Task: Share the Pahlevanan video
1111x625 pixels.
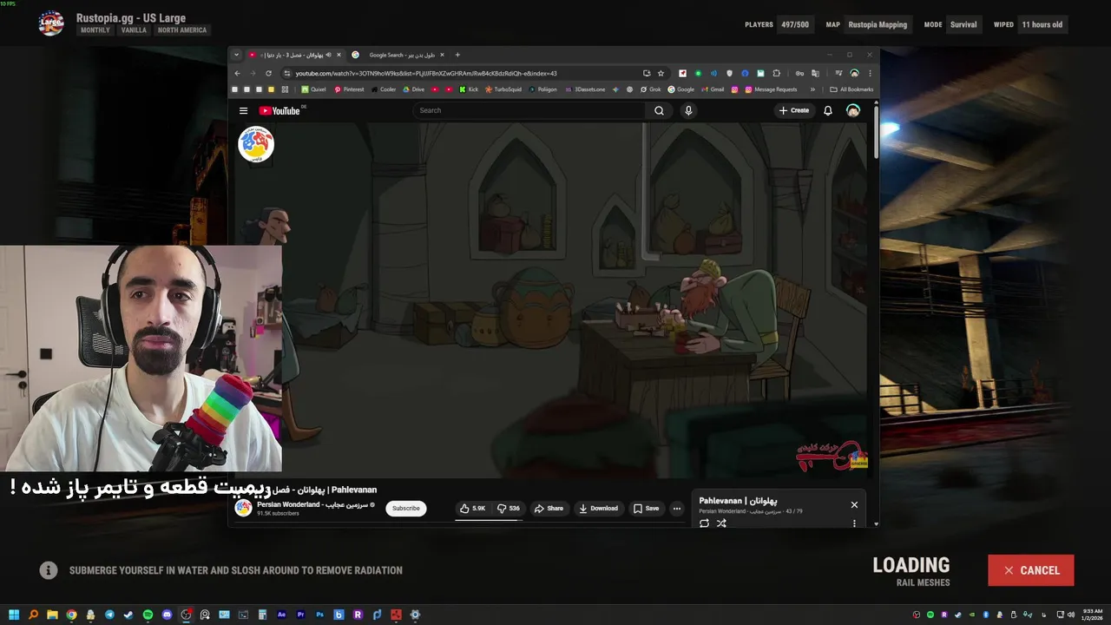Action: [549, 509]
